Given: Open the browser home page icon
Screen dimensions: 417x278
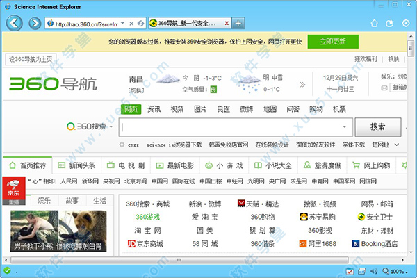Looking at the screenshot, I should point(374,24).
